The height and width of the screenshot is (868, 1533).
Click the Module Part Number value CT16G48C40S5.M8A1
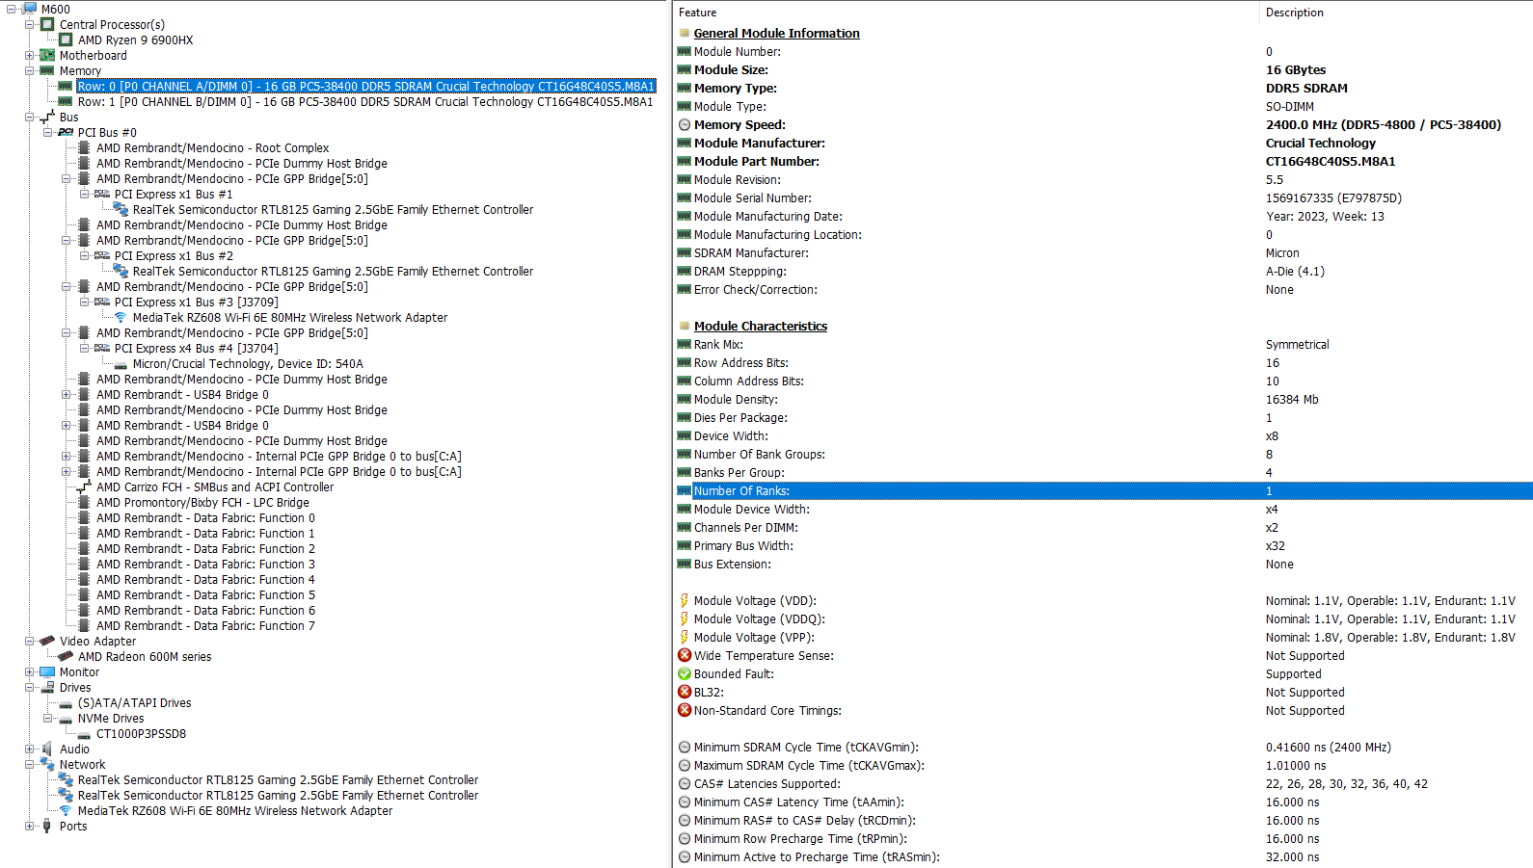coord(1331,161)
